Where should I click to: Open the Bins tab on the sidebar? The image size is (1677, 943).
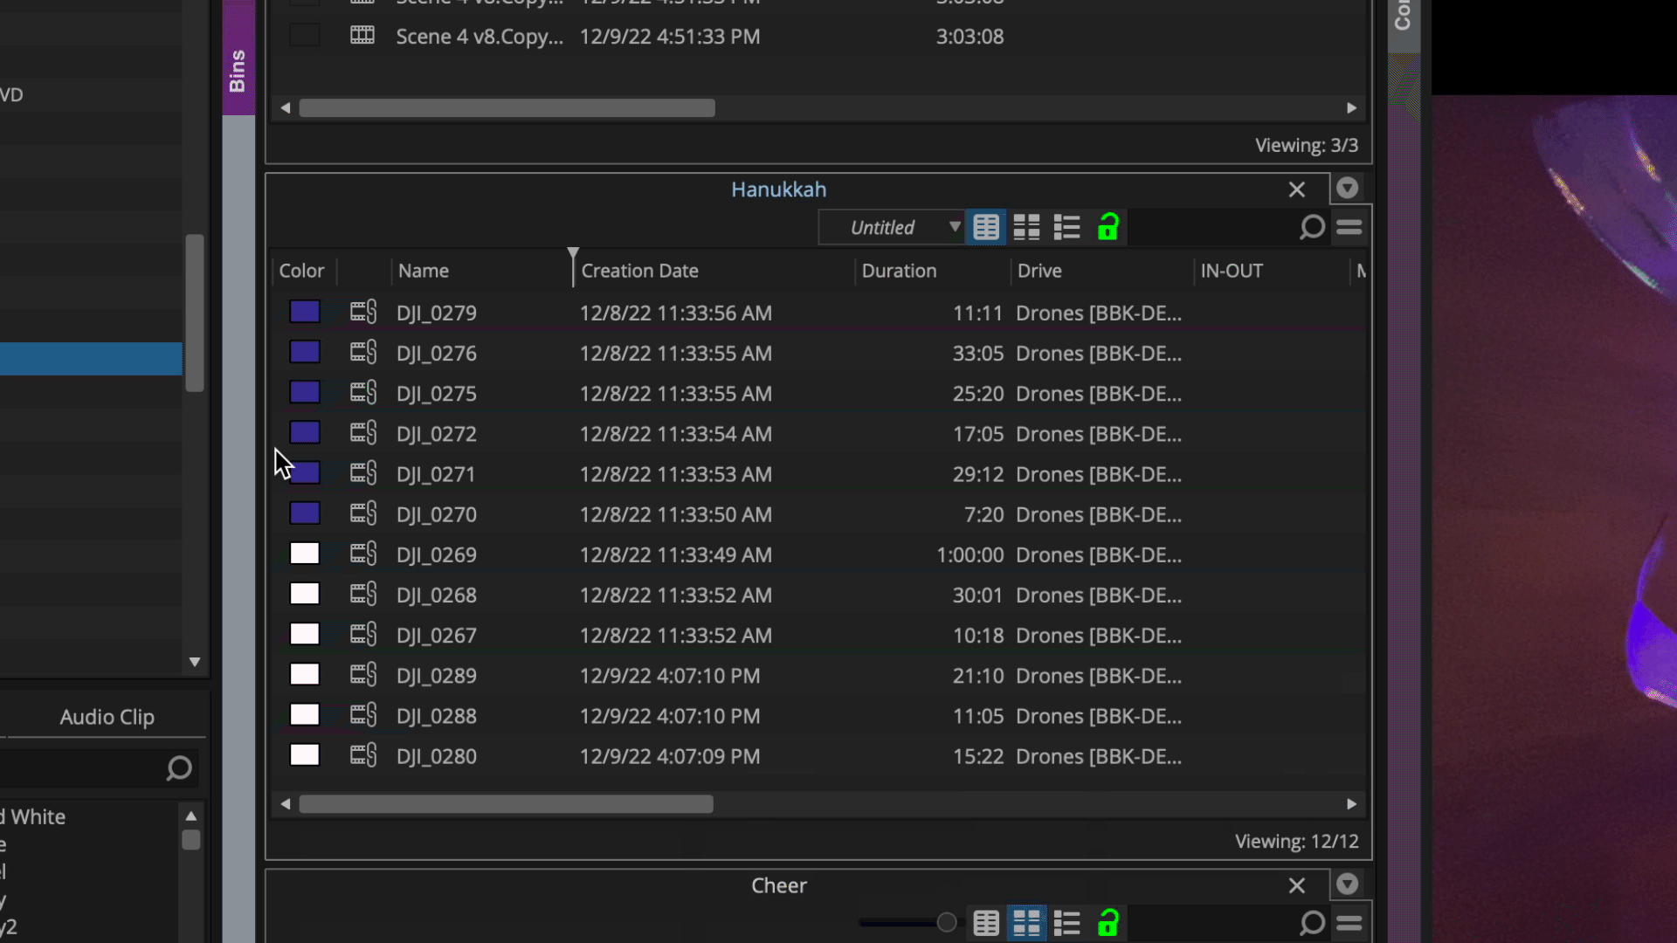click(x=238, y=70)
